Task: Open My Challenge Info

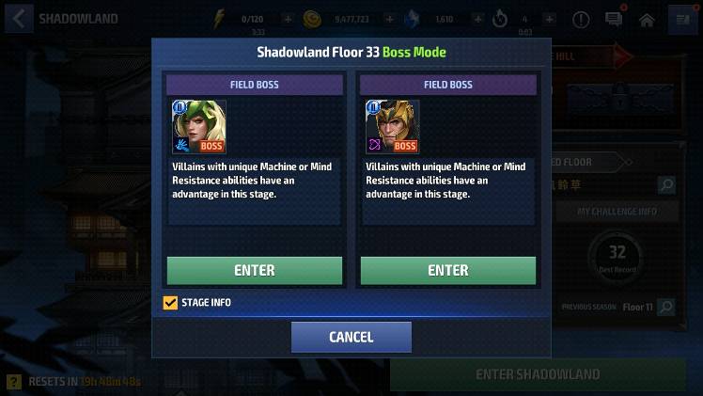Action: click(x=617, y=212)
